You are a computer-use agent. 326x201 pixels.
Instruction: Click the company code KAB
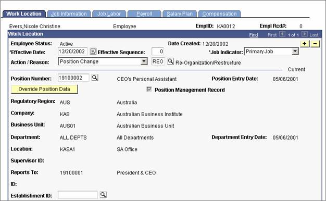click(x=65, y=114)
